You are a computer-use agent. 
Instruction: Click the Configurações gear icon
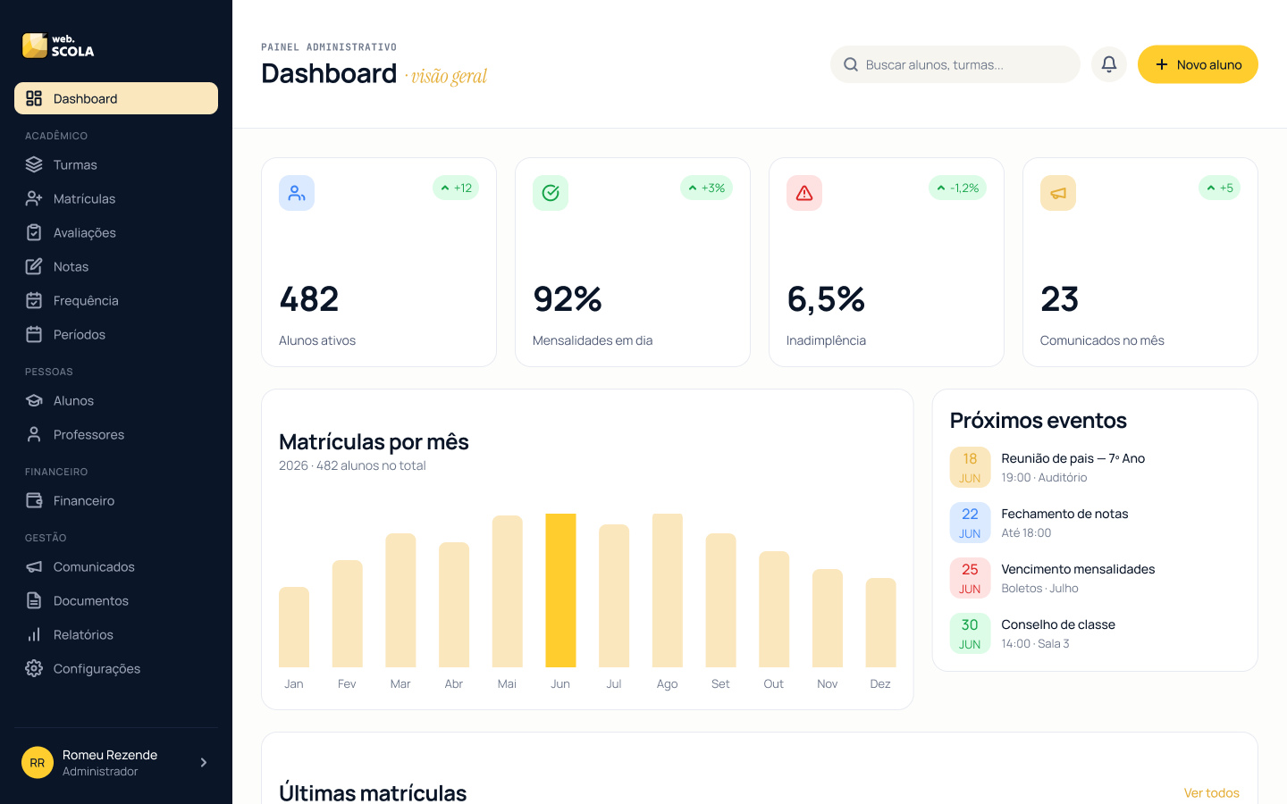[x=34, y=668]
